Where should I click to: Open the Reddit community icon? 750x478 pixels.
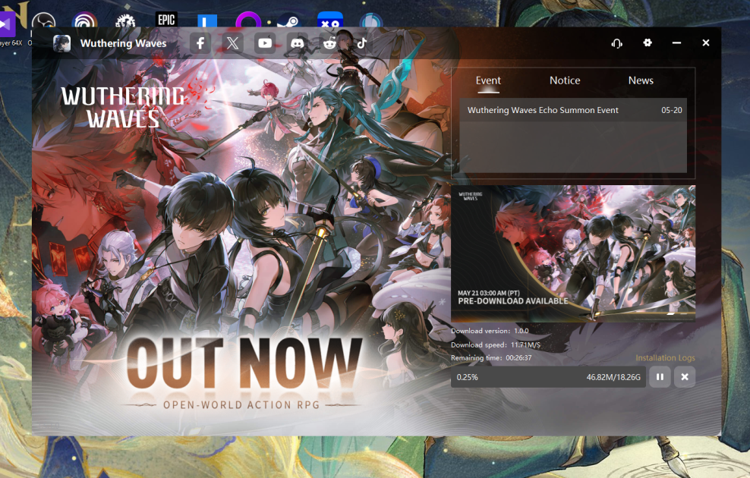329,43
